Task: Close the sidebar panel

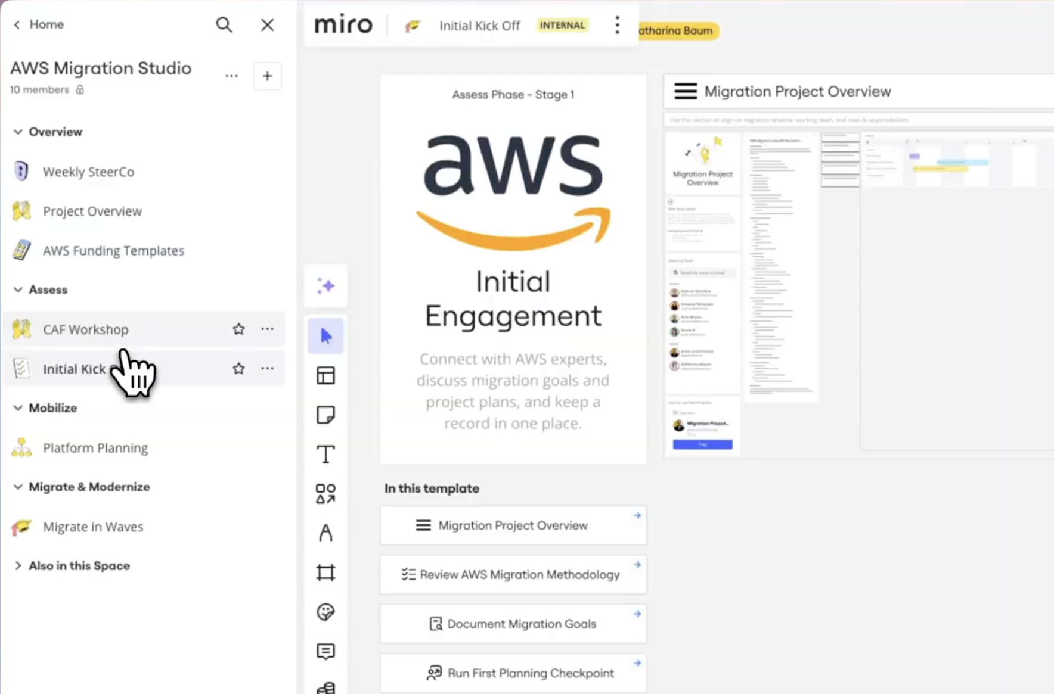Action: [x=268, y=24]
